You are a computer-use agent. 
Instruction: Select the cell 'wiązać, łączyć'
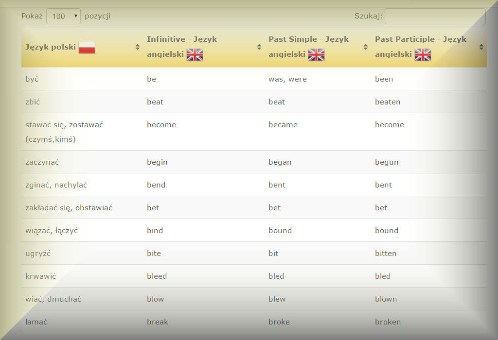click(82, 231)
